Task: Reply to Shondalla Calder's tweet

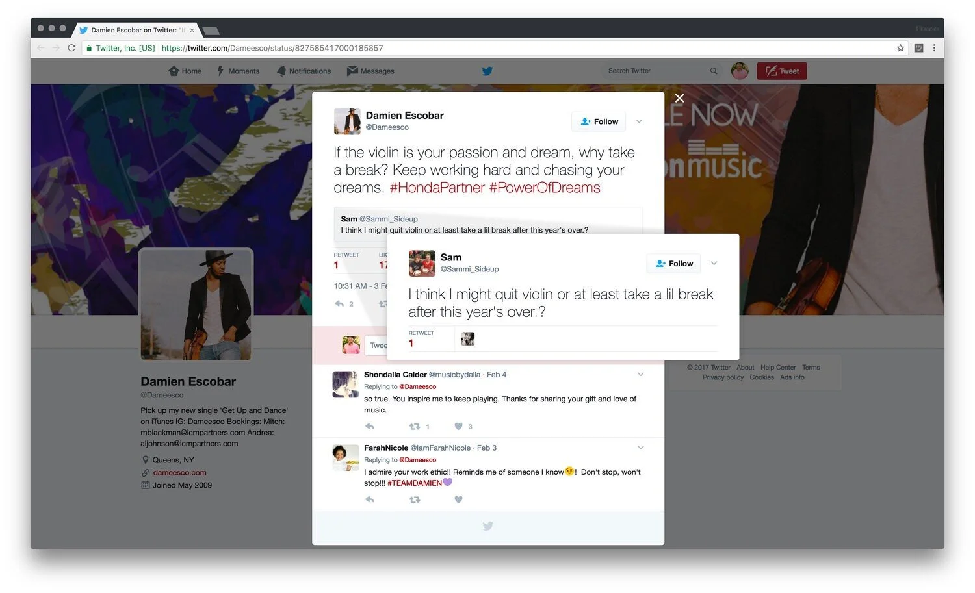Action: coord(370,426)
